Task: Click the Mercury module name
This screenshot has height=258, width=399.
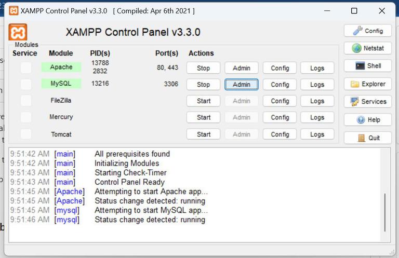Action: pos(61,117)
